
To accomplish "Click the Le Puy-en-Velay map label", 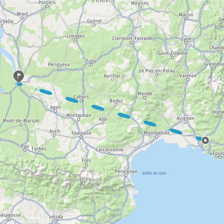I will point(157,71).
